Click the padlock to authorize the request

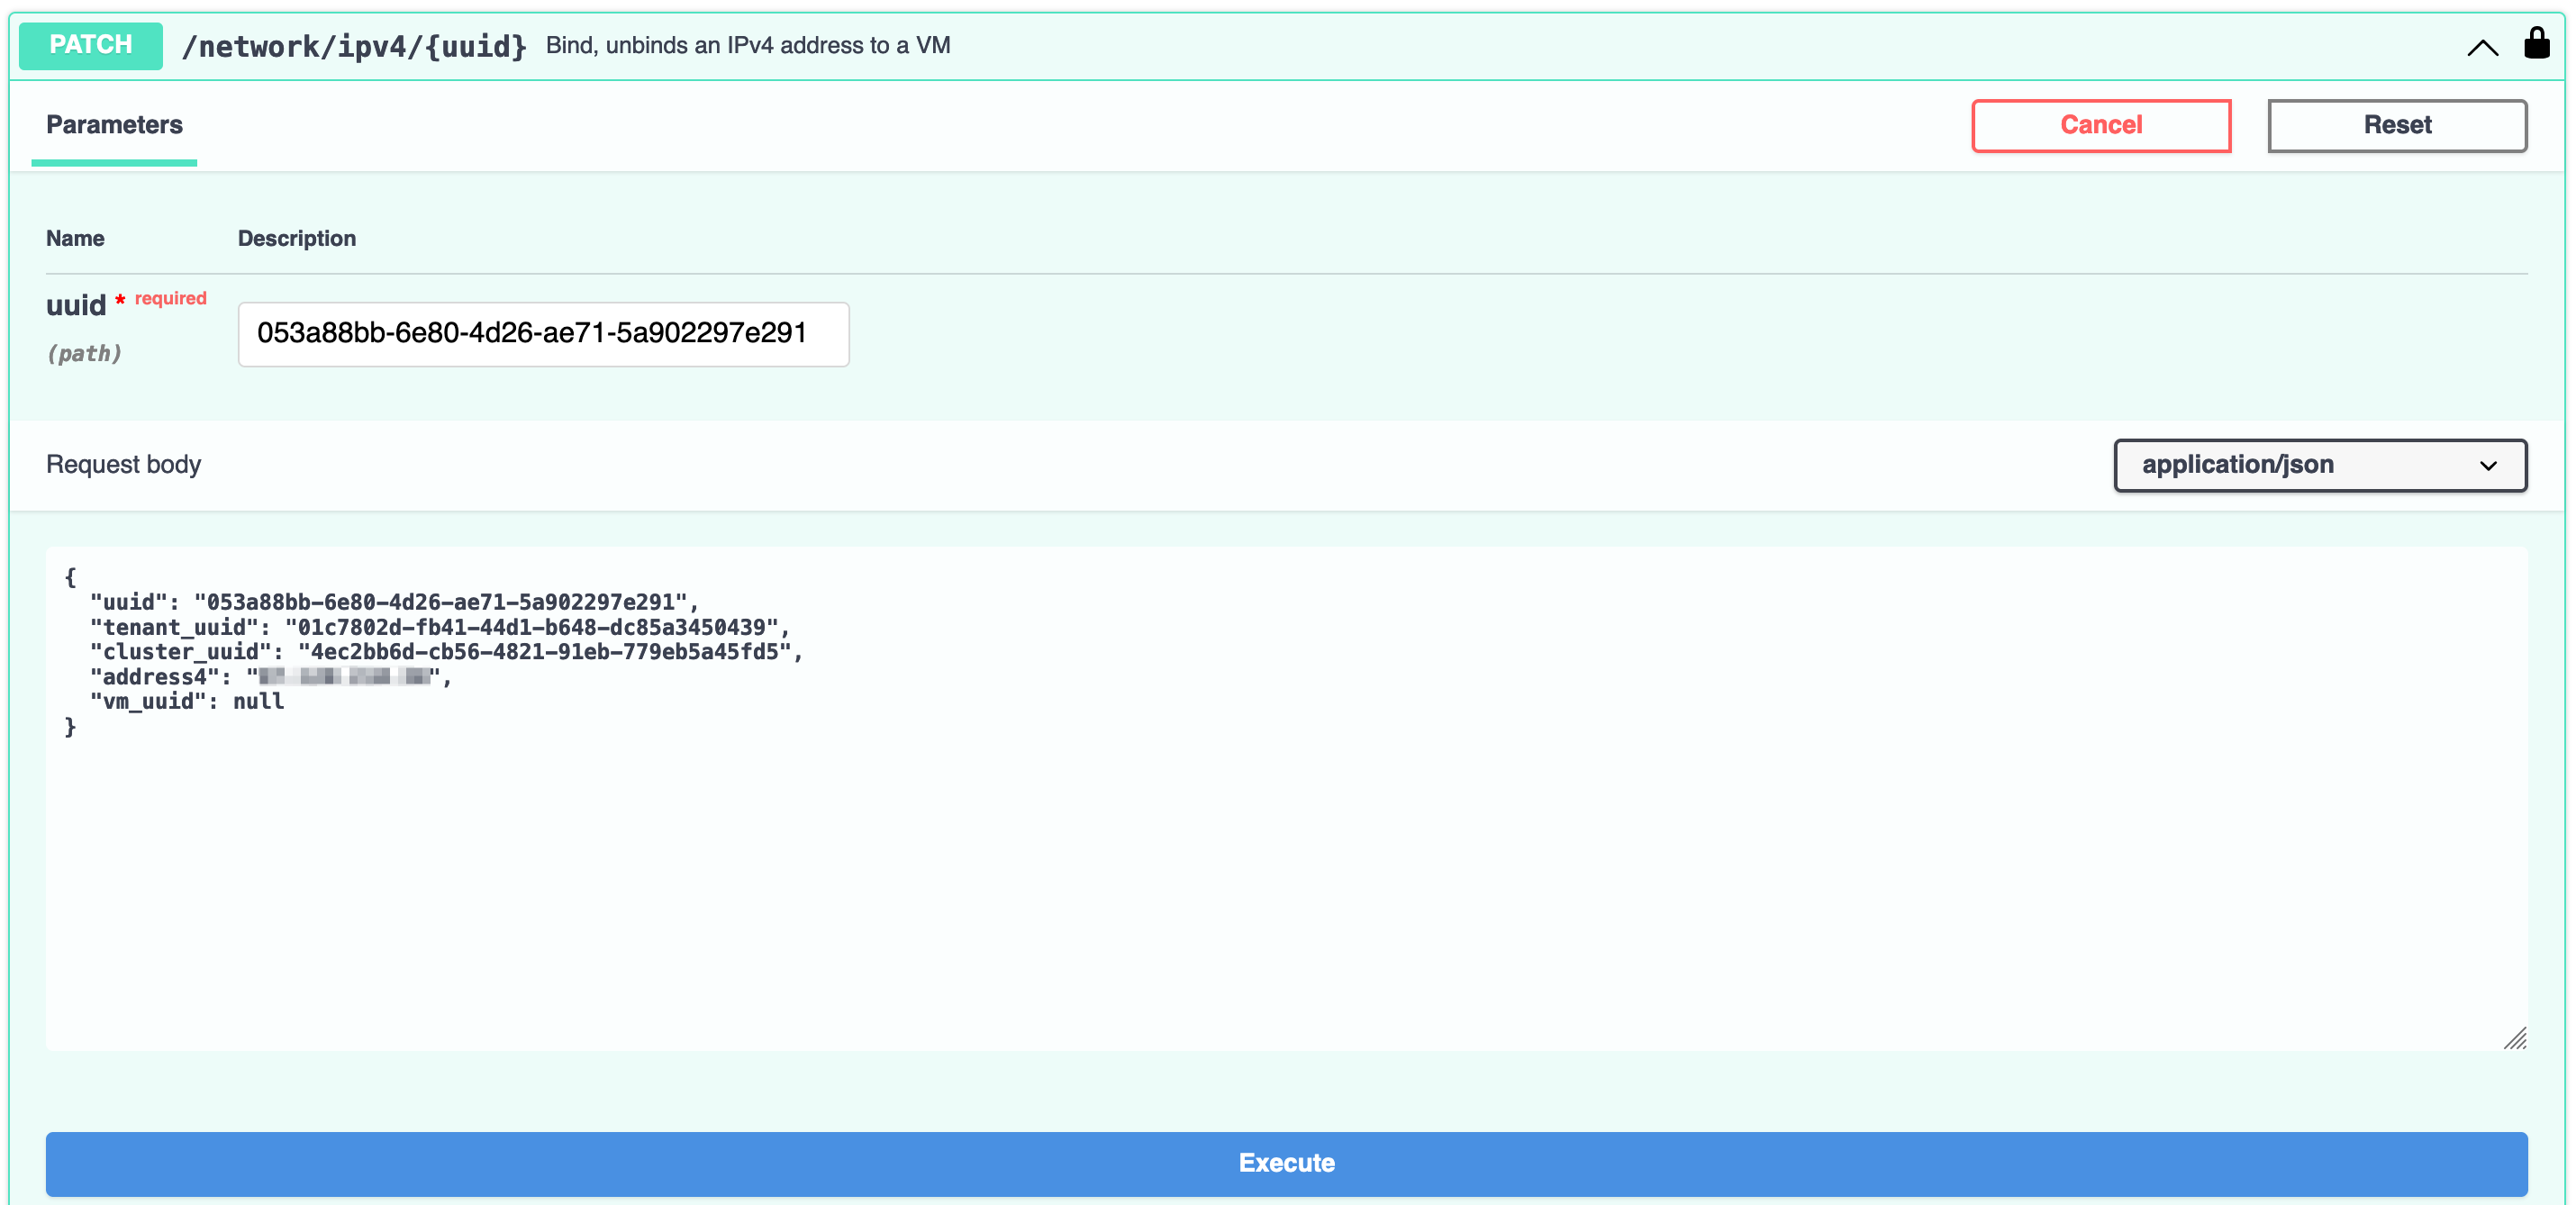(2537, 44)
